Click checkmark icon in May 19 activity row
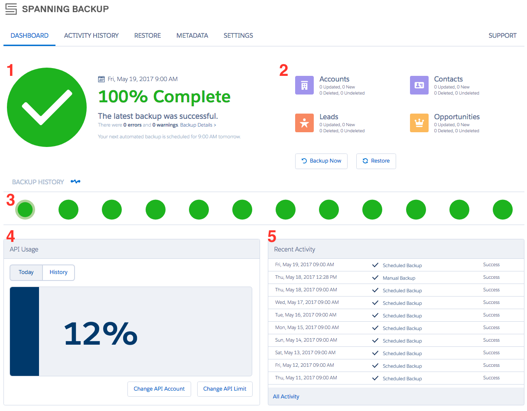This screenshot has width=527, height=411. 375,265
